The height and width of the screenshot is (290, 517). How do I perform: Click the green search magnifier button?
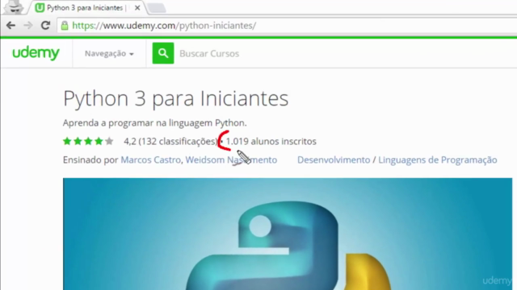[163, 53]
